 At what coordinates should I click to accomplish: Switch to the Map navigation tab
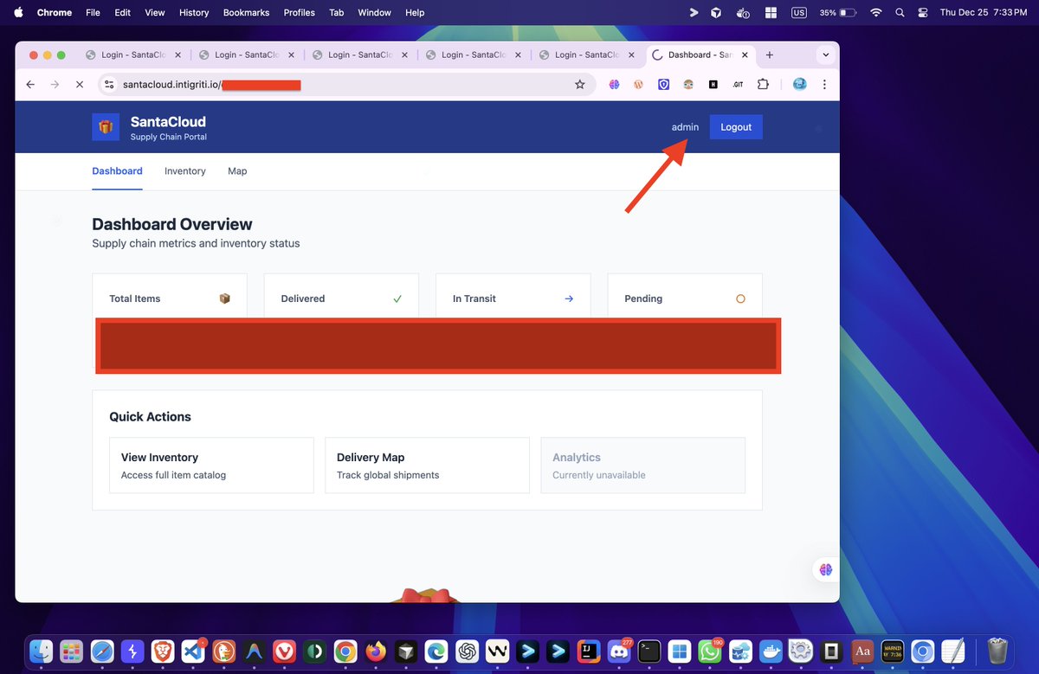[237, 171]
